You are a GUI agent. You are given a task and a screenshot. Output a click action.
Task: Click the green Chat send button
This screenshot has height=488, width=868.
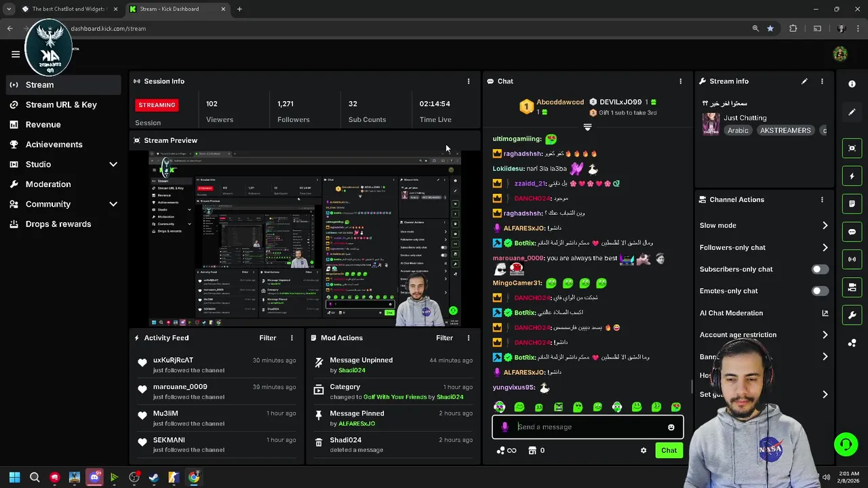pyautogui.click(x=669, y=451)
